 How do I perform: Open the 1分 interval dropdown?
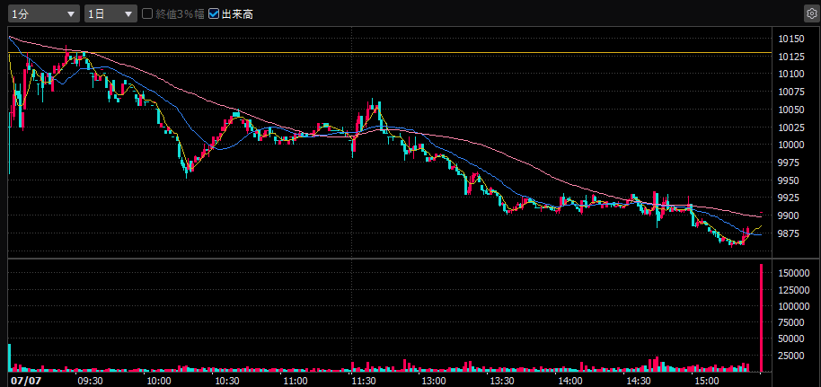tap(44, 13)
